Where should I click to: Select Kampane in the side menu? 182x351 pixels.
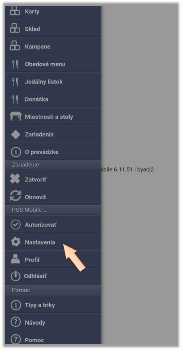click(53, 47)
